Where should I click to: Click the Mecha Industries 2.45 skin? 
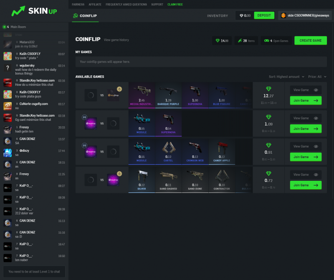click(x=142, y=95)
